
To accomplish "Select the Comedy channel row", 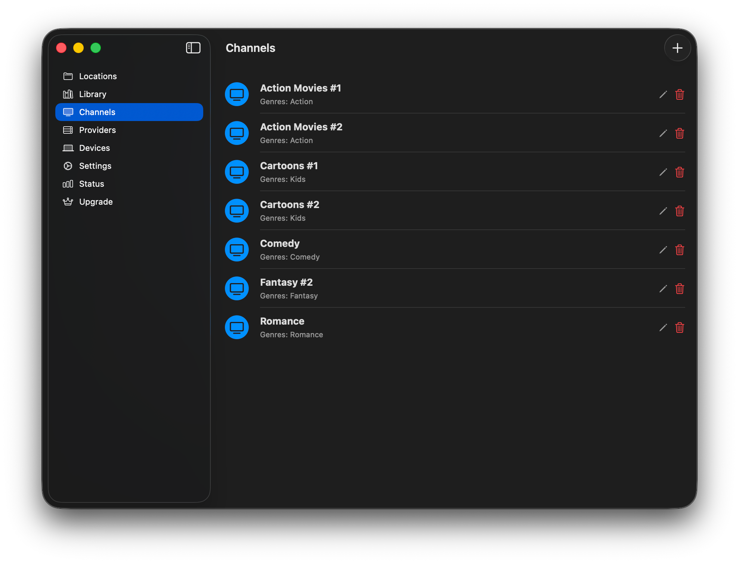I will (411, 250).
